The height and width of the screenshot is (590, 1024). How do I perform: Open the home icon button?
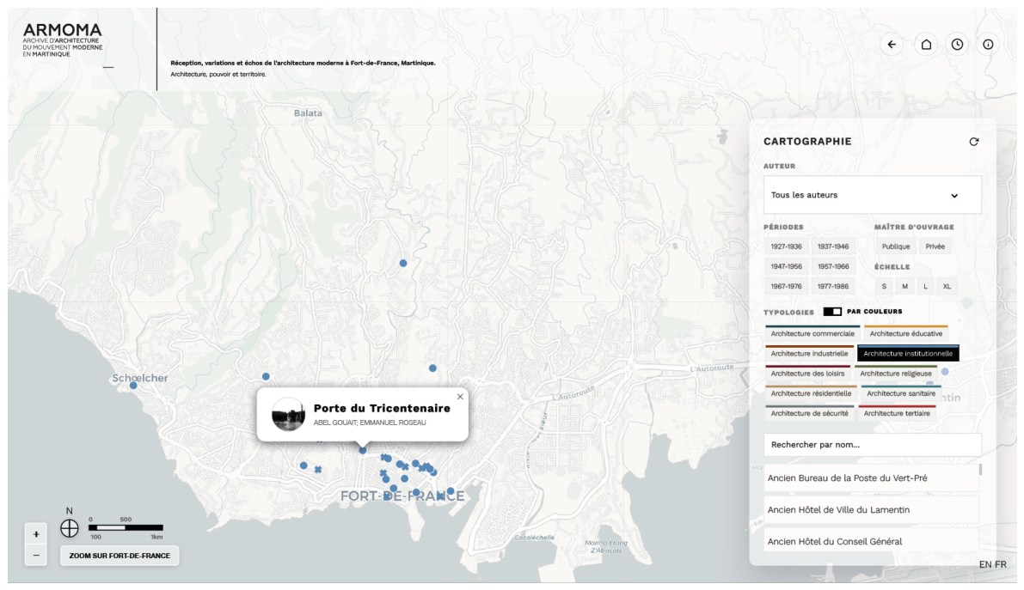click(x=926, y=45)
